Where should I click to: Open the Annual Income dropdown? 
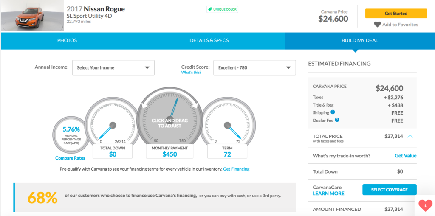pyautogui.click(x=113, y=67)
